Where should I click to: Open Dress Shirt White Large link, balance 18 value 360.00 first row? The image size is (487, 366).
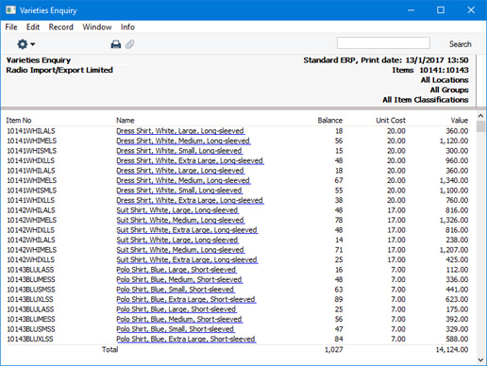(x=180, y=131)
